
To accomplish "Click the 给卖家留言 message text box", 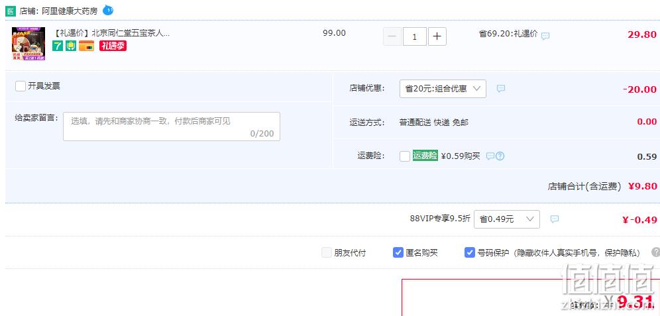I will pyautogui.click(x=172, y=127).
